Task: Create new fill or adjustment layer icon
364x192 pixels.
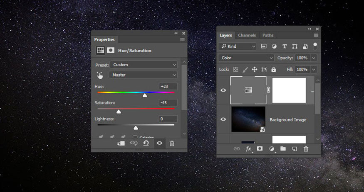Action: click(271, 149)
